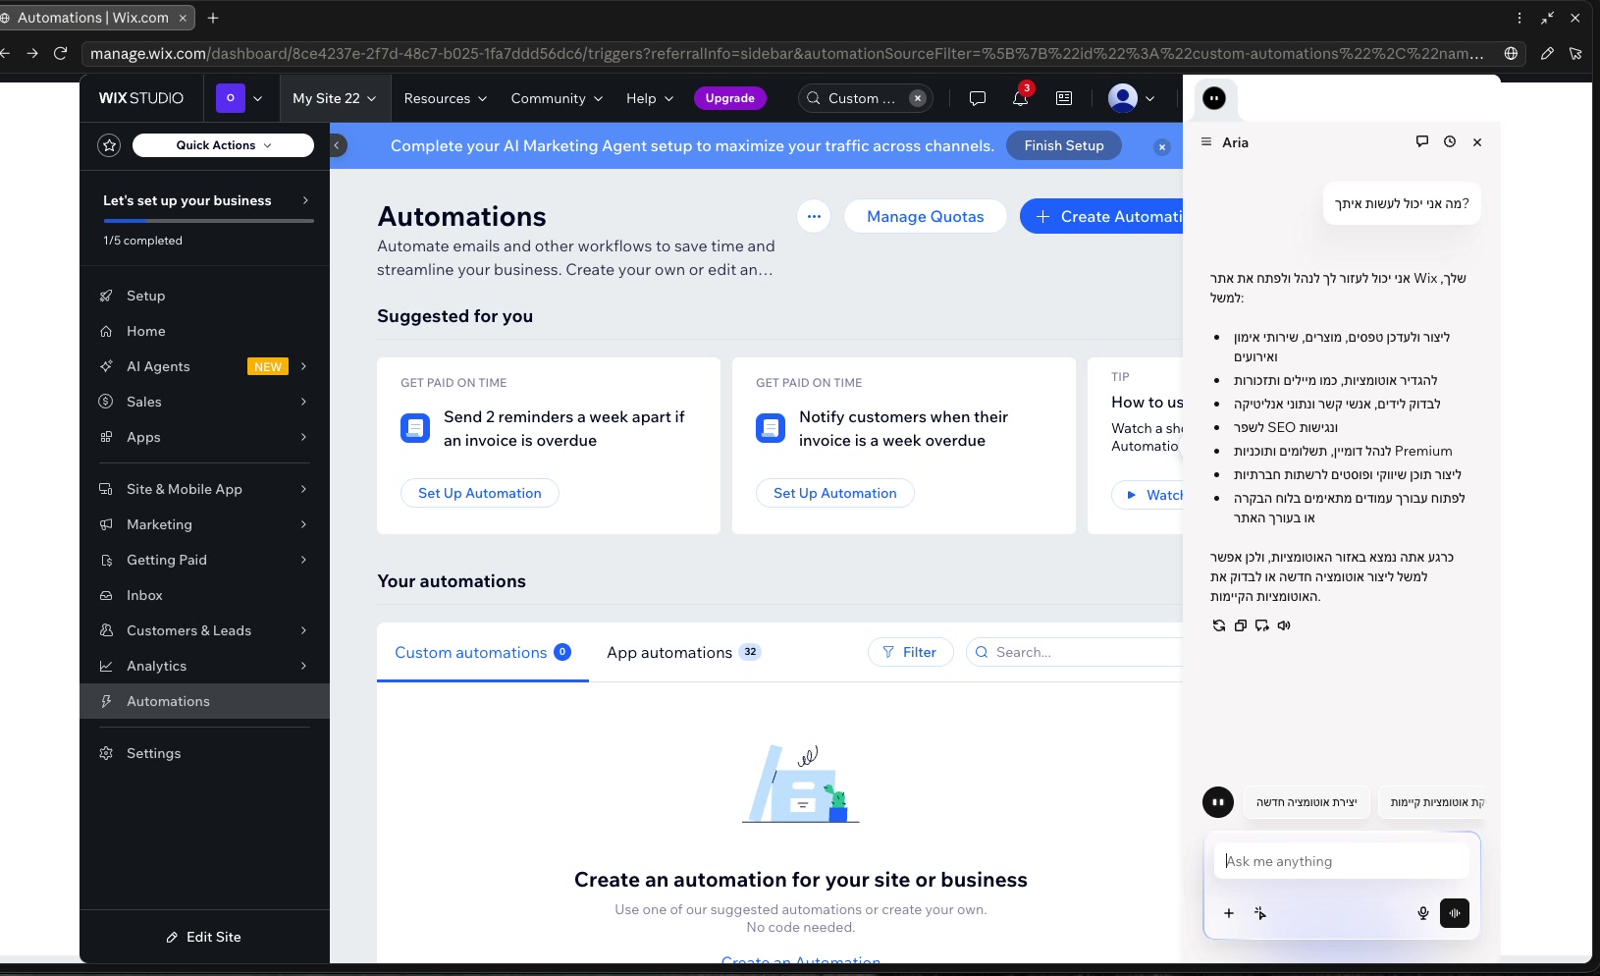Viewport: 1600px width, 976px height.
Task: Open the browser globe icon in the address bar
Action: (1512, 53)
